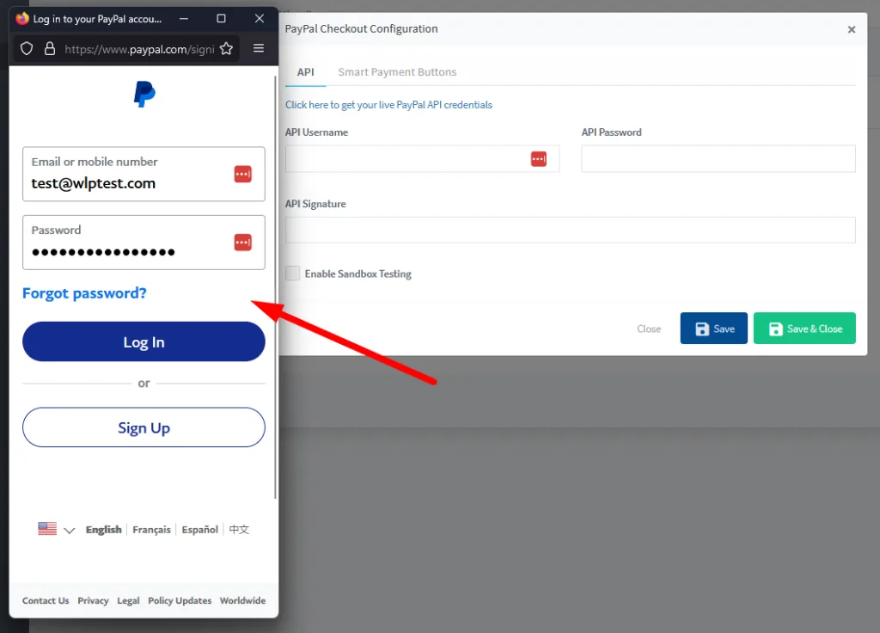The width and height of the screenshot is (880, 633).
Task: Select English language link
Action: (103, 529)
